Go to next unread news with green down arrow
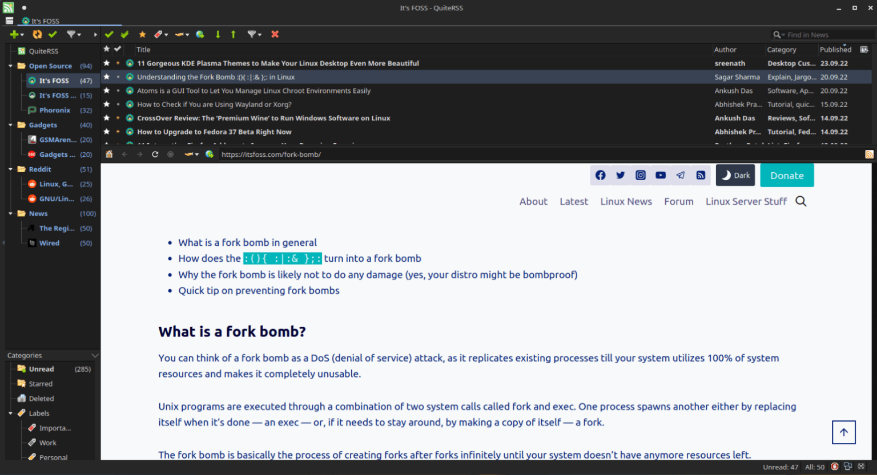The image size is (877, 475). [218, 34]
